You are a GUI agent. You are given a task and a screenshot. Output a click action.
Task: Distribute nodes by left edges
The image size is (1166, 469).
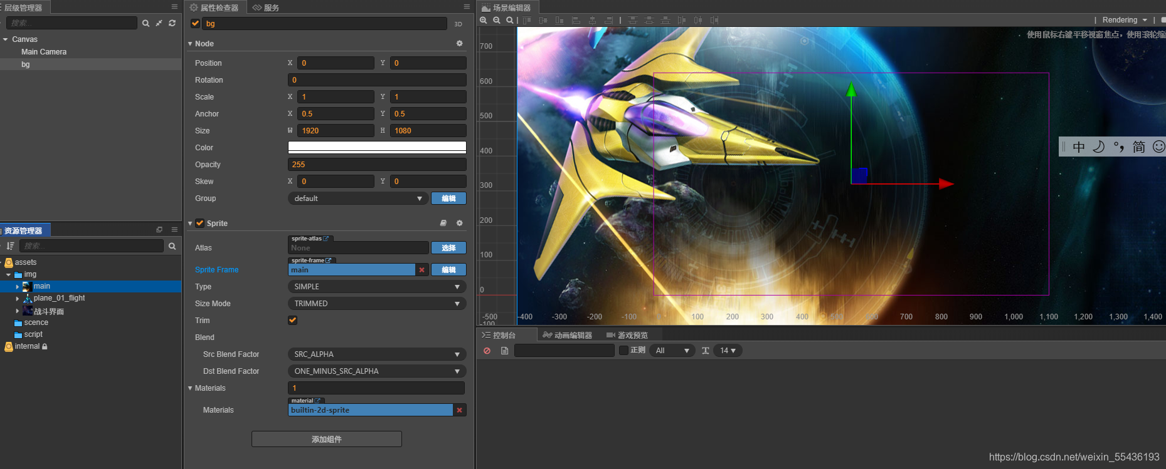[682, 20]
